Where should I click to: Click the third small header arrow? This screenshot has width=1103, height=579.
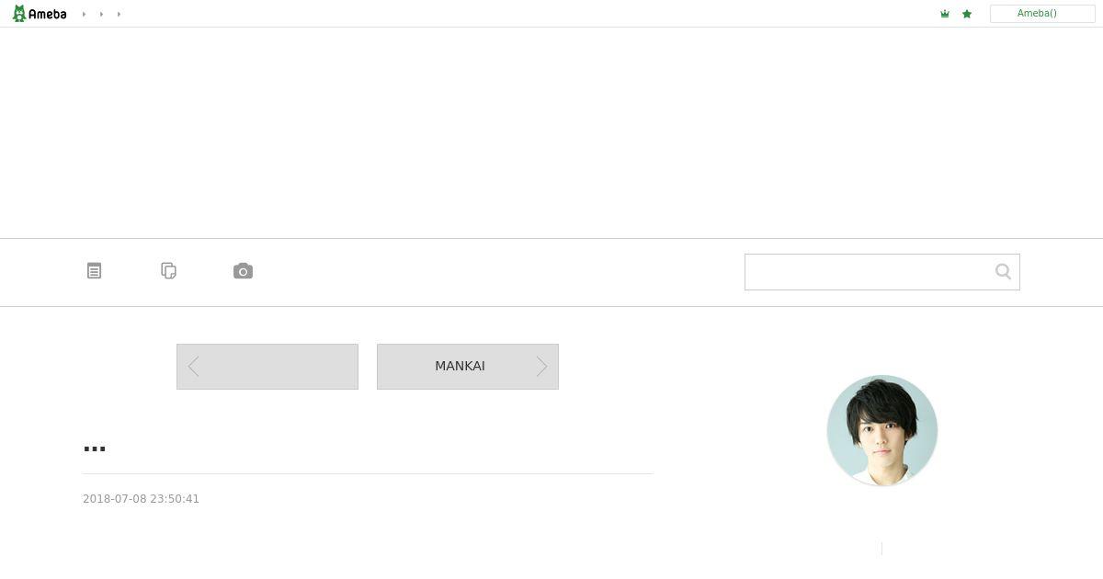click(119, 14)
